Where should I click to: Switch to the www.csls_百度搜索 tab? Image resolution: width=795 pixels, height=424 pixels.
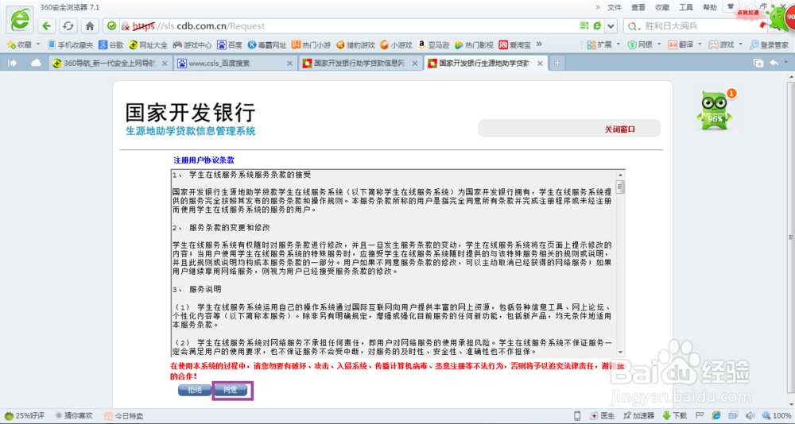(233, 64)
